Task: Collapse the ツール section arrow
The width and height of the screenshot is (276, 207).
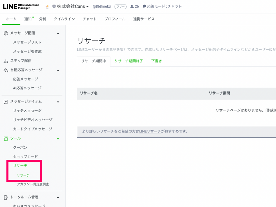Action: click(58, 139)
